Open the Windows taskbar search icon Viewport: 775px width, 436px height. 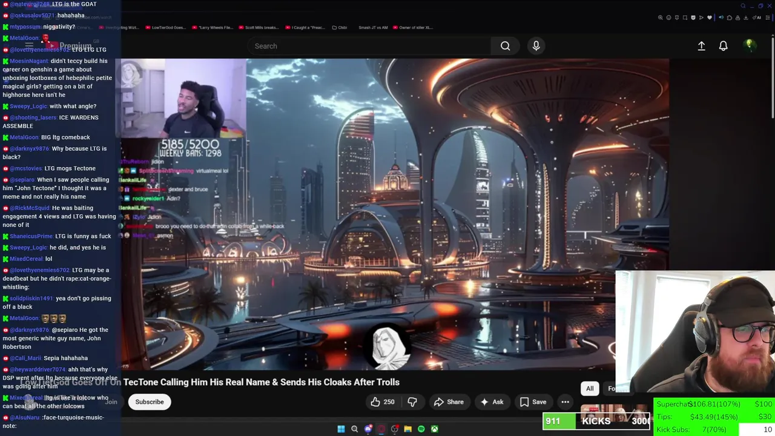click(x=354, y=429)
